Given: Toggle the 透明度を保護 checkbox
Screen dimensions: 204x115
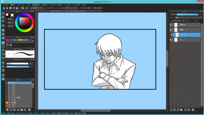Looking at the screenshot, I should [x=171, y=21].
